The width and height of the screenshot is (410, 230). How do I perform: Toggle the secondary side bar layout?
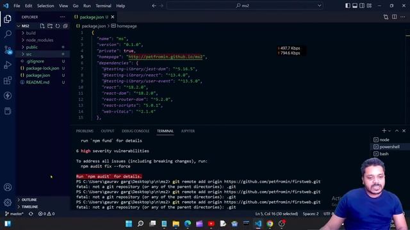pyautogui.click(x=362, y=6)
